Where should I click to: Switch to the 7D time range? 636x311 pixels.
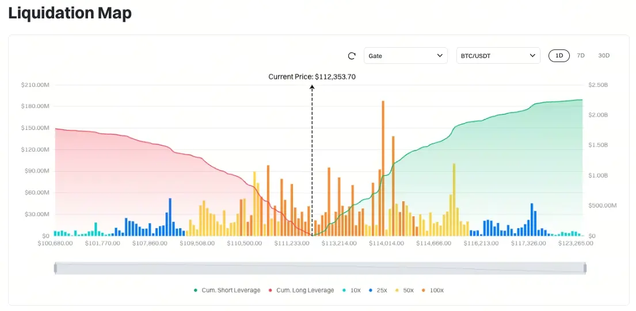coord(580,56)
